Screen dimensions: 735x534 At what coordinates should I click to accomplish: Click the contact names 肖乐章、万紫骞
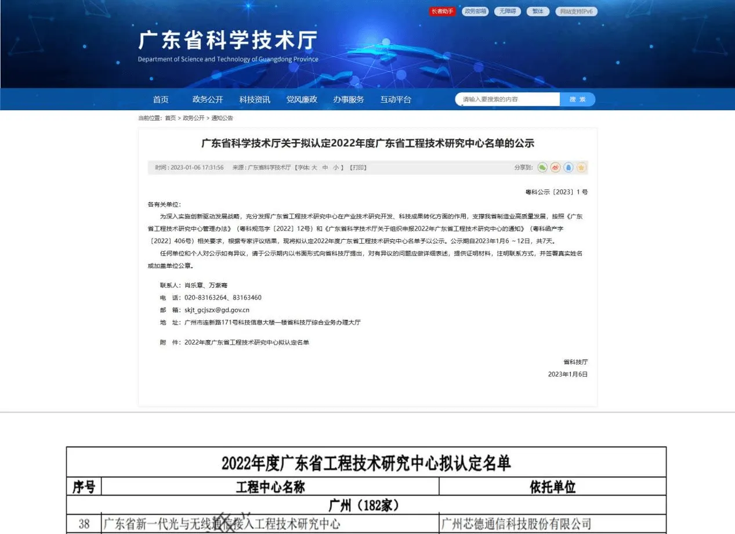(x=206, y=286)
